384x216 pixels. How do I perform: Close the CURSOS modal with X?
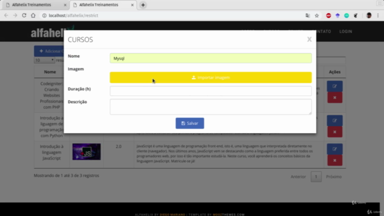pyautogui.click(x=310, y=40)
